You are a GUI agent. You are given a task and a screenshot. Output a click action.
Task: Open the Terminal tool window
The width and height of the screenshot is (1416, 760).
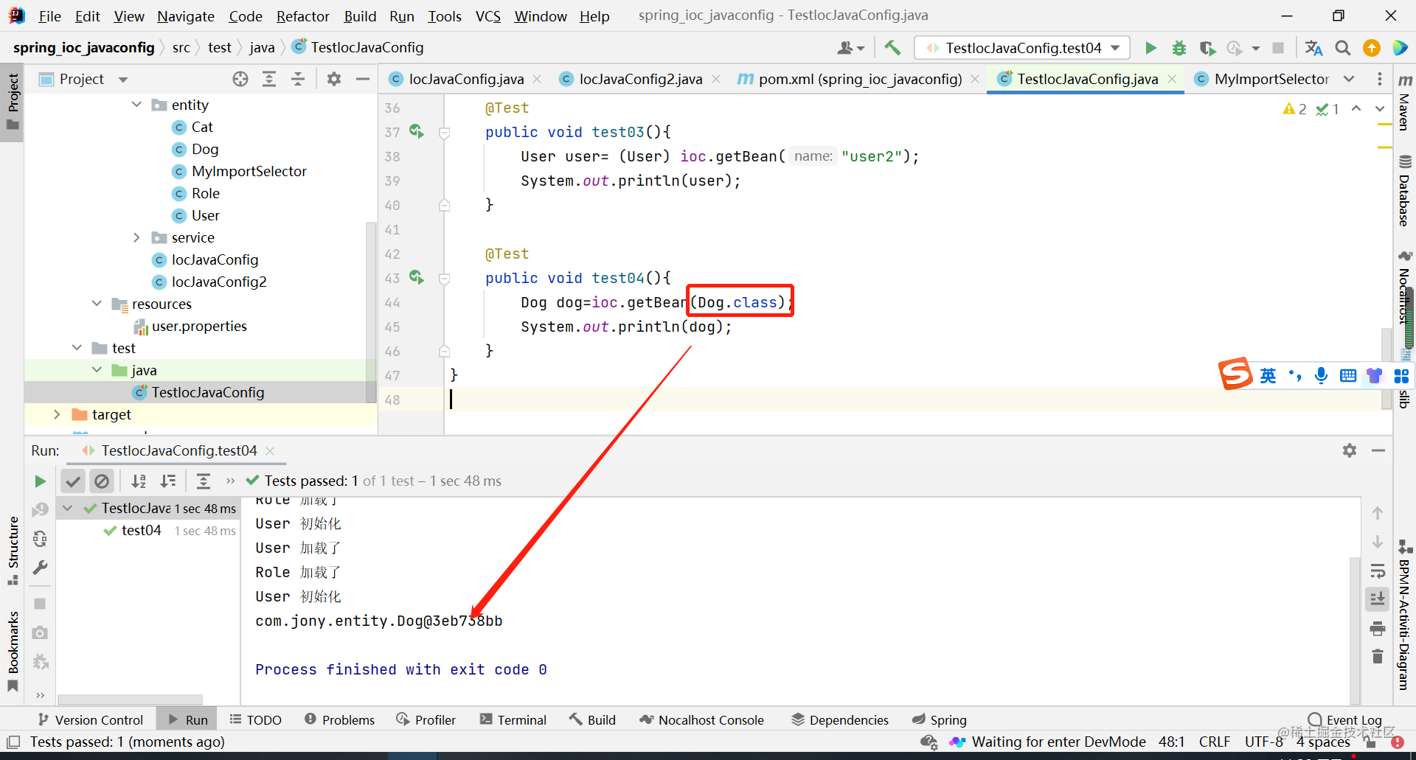pos(513,719)
